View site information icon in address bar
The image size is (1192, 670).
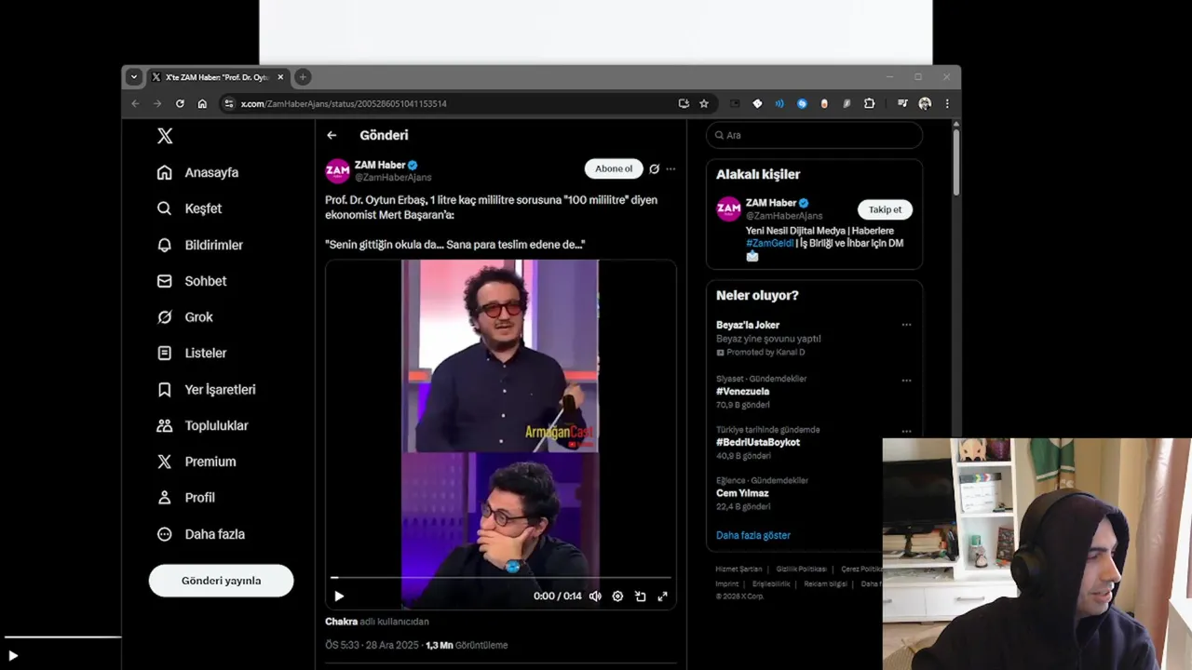pos(229,103)
